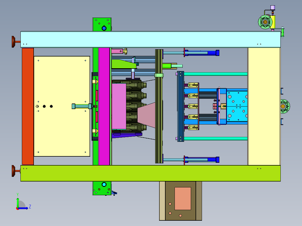
Task: Select the dark-blue vertical mounting plate
Action: point(180,106)
